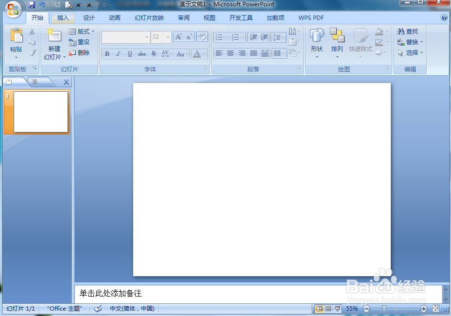Toggle Strikethrough abc formatting
The width and height of the screenshot is (451, 316).
(141, 54)
